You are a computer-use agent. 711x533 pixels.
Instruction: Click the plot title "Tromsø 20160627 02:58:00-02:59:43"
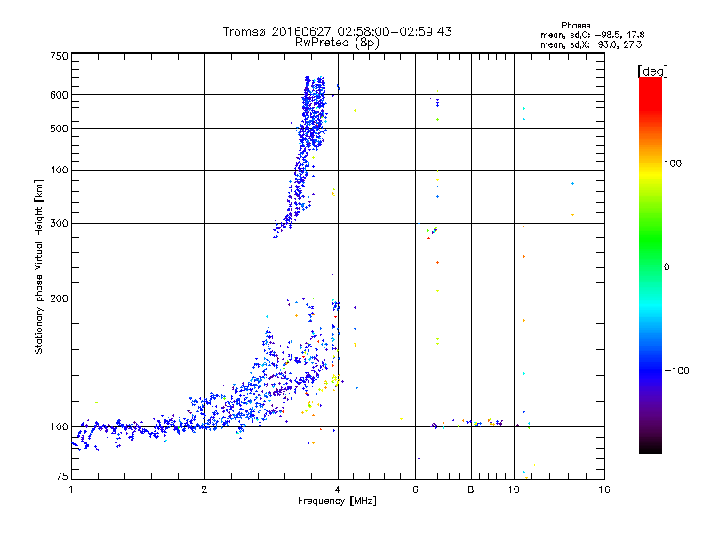coord(337,31)
